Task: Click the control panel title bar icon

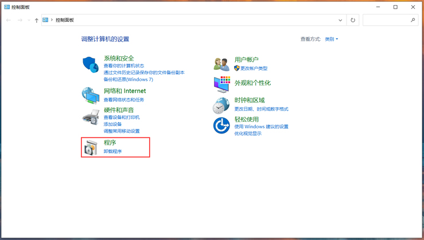Action: click(x=7, y=7)
